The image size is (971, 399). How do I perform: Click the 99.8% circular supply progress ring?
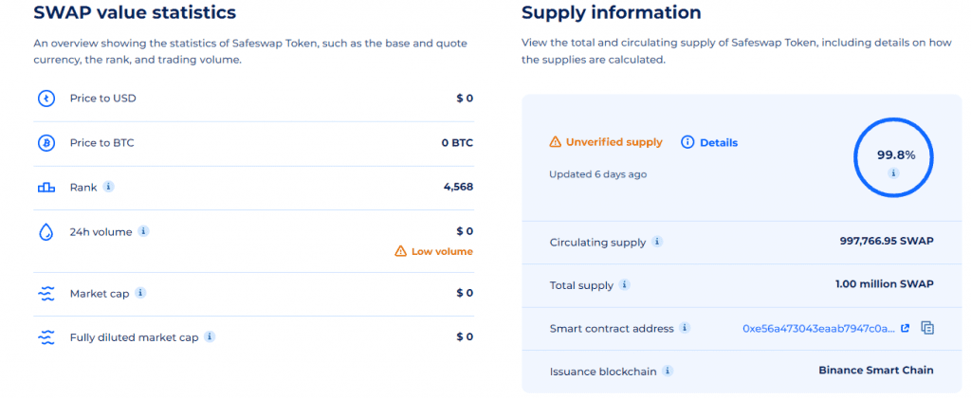pos(893,158)
